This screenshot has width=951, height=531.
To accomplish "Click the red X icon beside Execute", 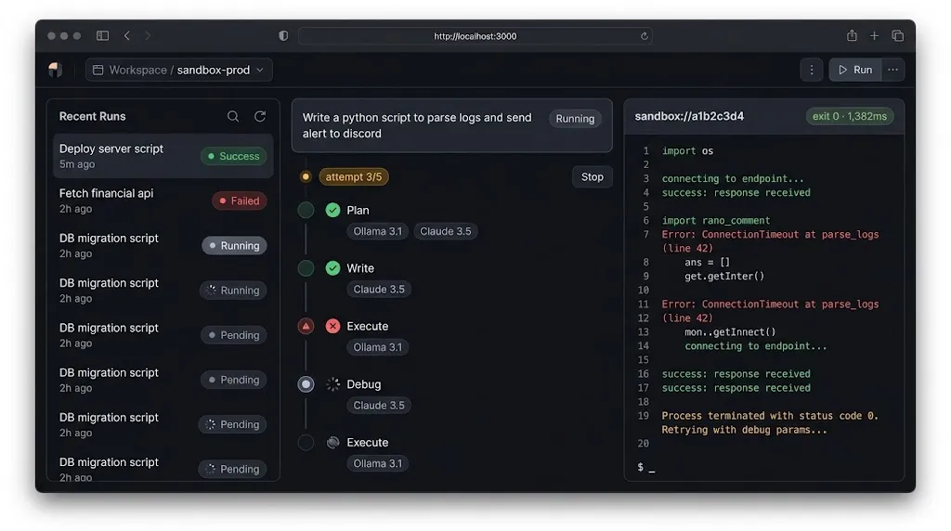I will 332,326.
